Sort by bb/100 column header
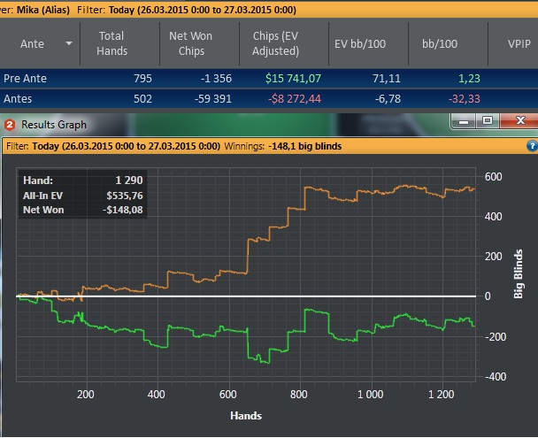 pyautogui.click(x=440, y=44)
